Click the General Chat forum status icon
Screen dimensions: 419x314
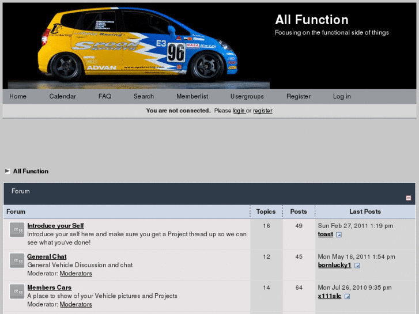pos(17,260)
